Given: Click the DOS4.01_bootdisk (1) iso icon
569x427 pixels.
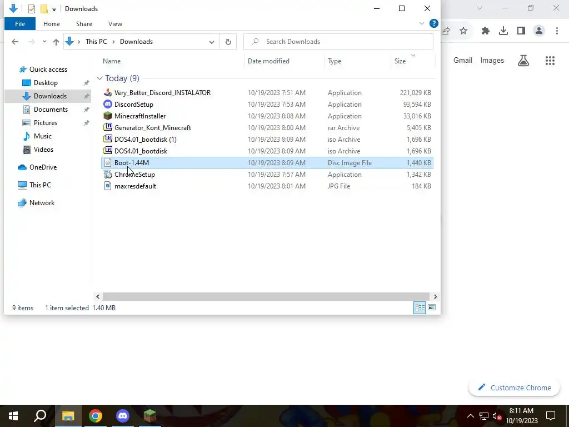Looking at the screenshot, I should point(107,139).
